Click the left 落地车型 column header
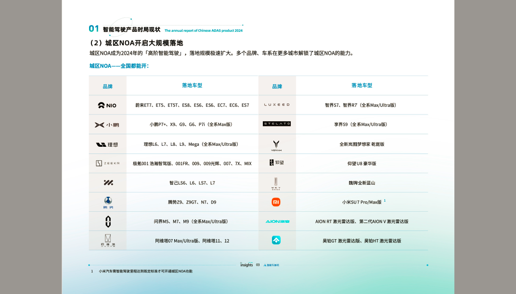This screenshot has height=294, width=516. 192,86
